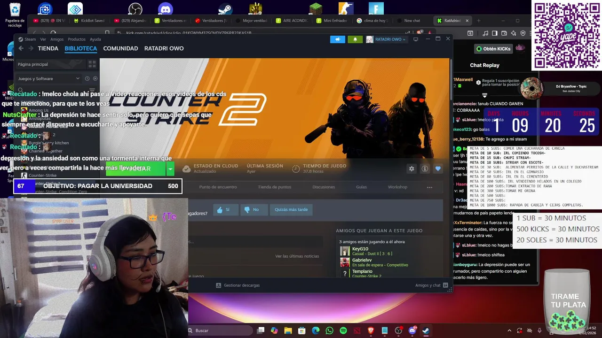Choose No thumbs down recommendation

(x=254, y=209)
